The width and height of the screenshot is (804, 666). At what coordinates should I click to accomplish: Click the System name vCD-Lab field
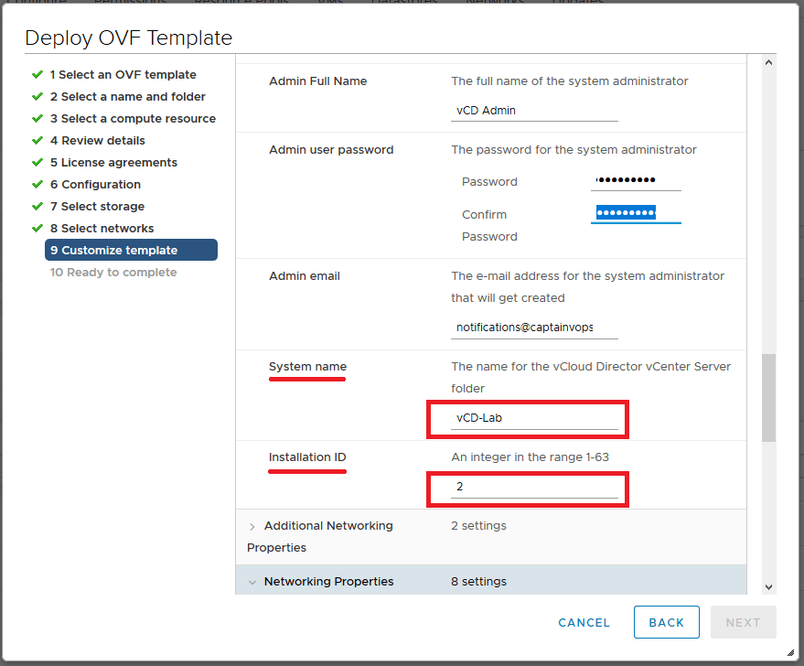point(536,418)
